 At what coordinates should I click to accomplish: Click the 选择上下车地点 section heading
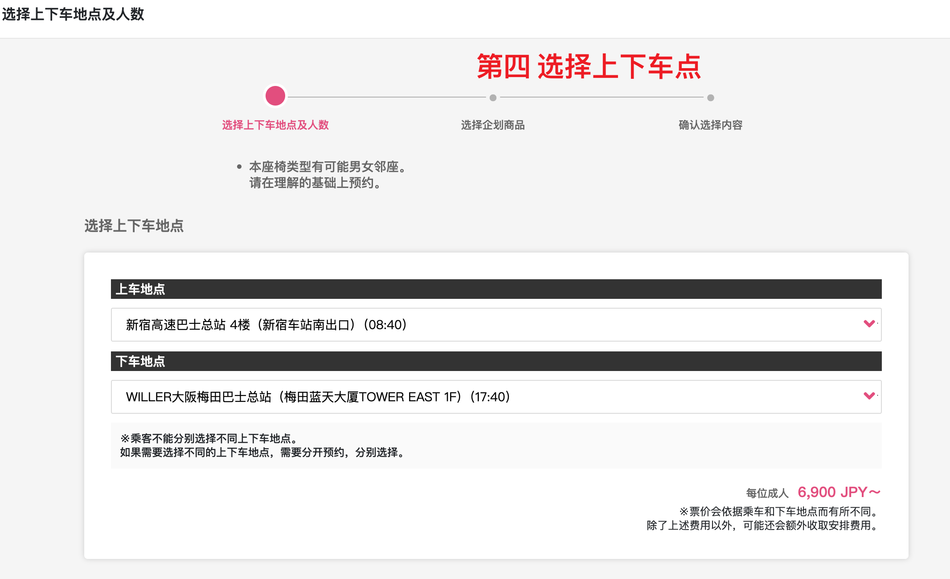click(x=134, y=226)
